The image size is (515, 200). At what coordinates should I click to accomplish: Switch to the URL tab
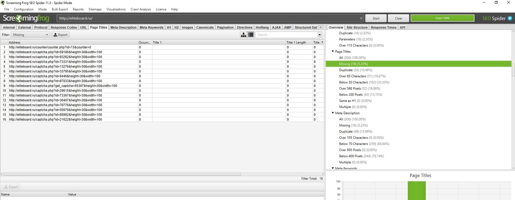click(83, 27)
